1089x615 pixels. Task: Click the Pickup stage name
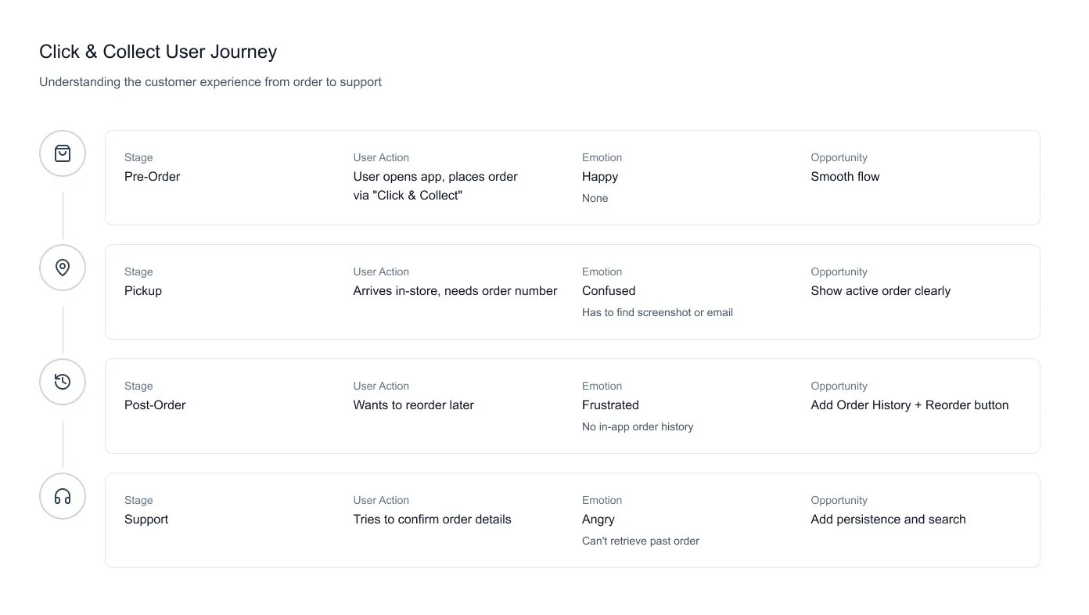[143, 291]
